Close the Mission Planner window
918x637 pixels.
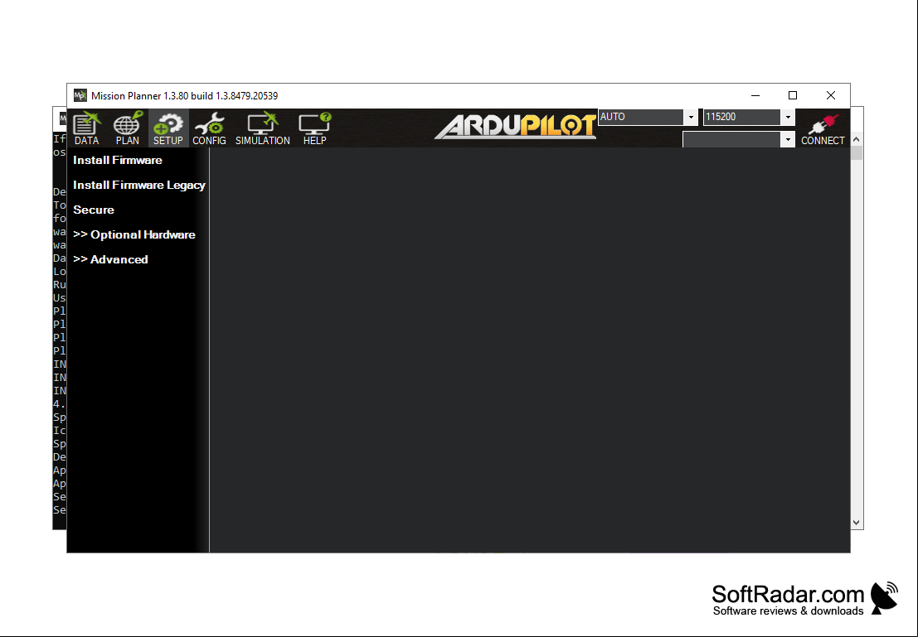pyautogui.click(x=831, y=95)
